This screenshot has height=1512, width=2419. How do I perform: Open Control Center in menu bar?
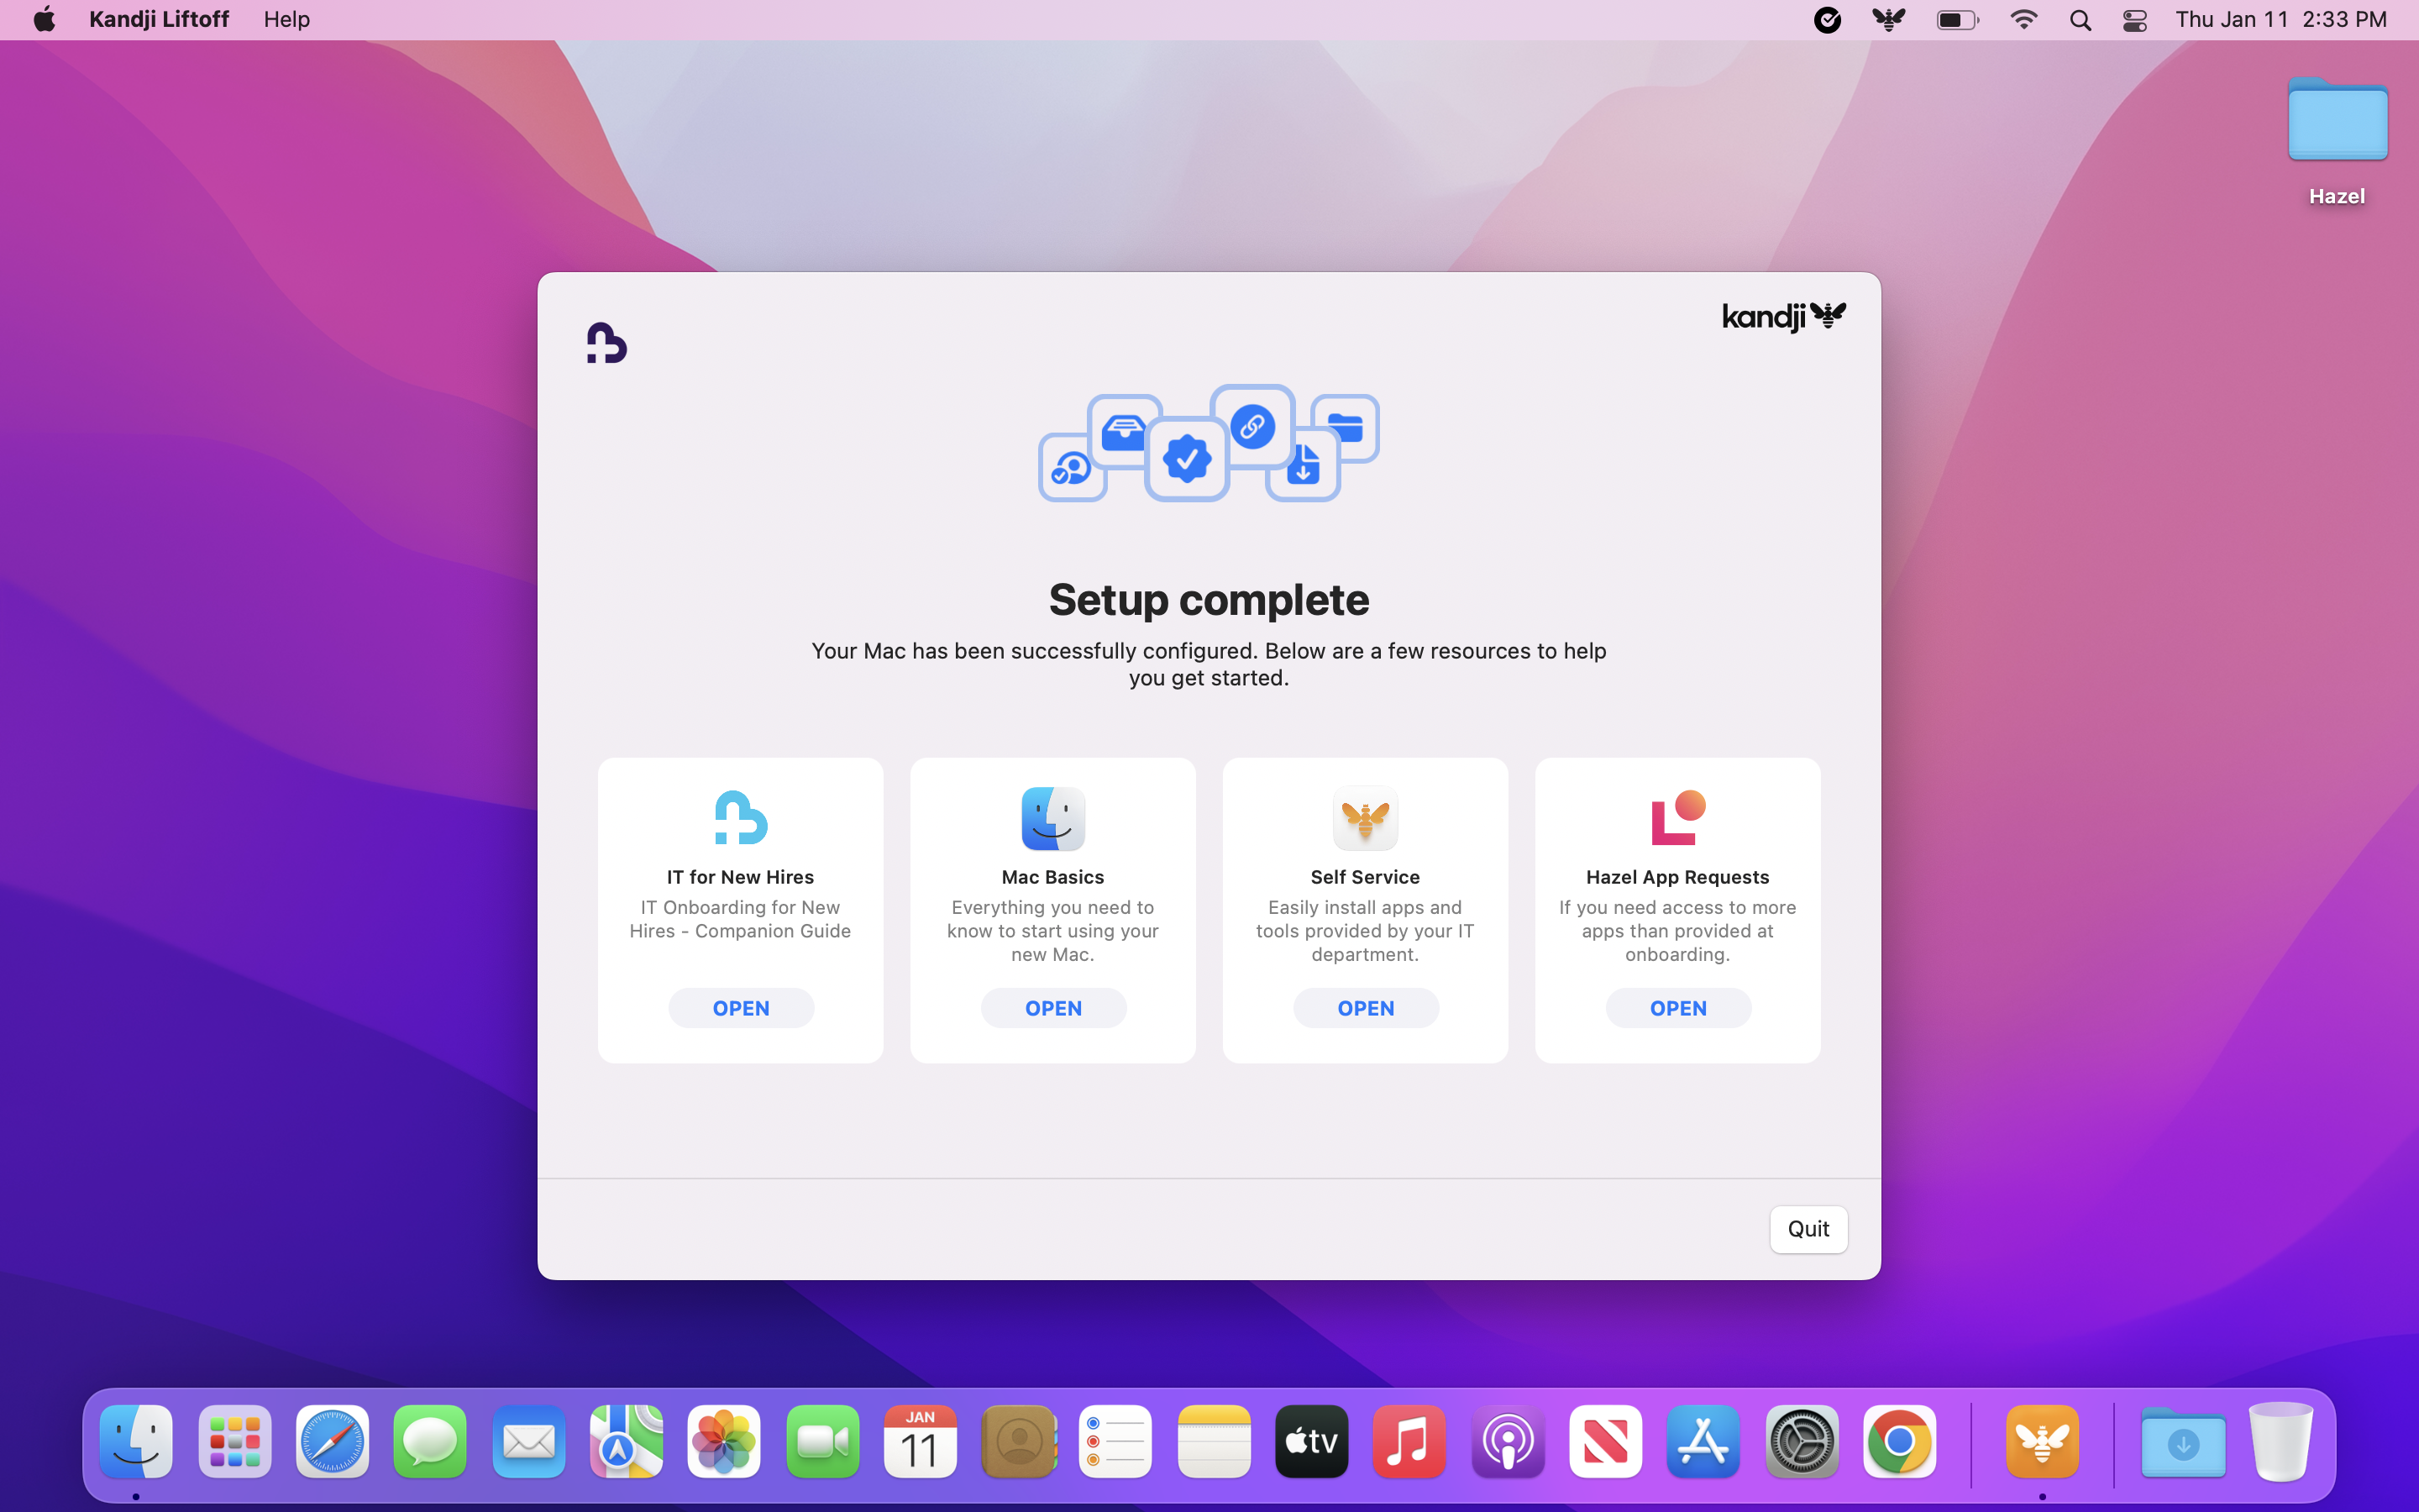[x=2134, y=20]
